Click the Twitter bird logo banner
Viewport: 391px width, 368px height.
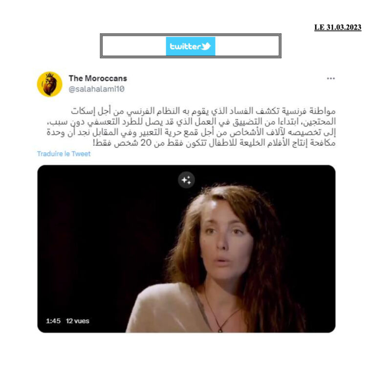tap(191, 46)
